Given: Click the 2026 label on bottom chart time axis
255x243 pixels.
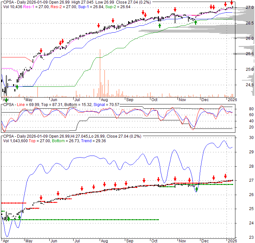Looking at the screenshot, I should (232, 241).
